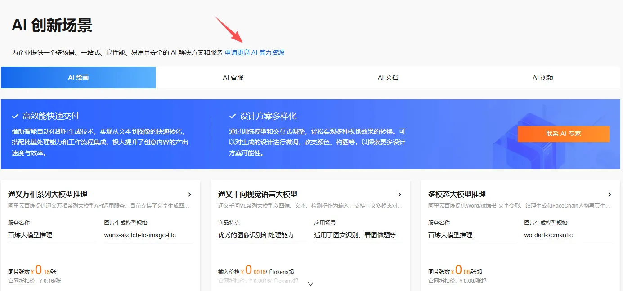Click 适用于图文识别、看图做题等 text
Screen dimensions: 623x291
click(355, 235)
